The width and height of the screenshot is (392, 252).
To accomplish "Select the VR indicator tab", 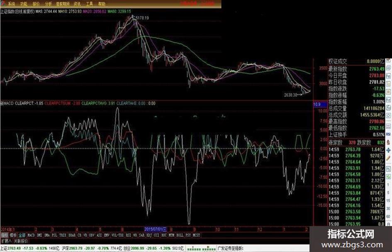I will coord(85,235).
